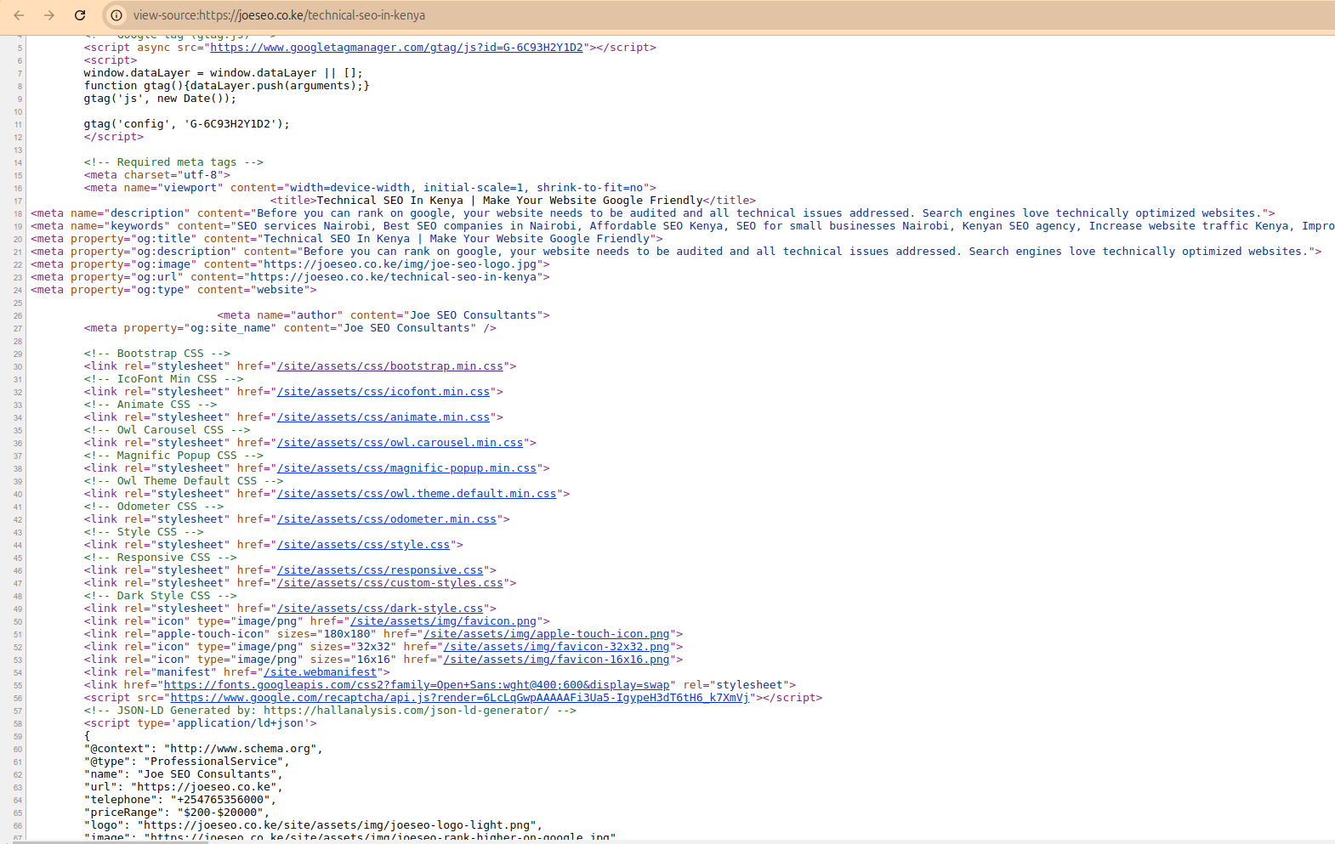Open the responsive.css stylesheet link
This screenshot has height=844, width=1335.
pyautogui.click(x=379, y=570)
